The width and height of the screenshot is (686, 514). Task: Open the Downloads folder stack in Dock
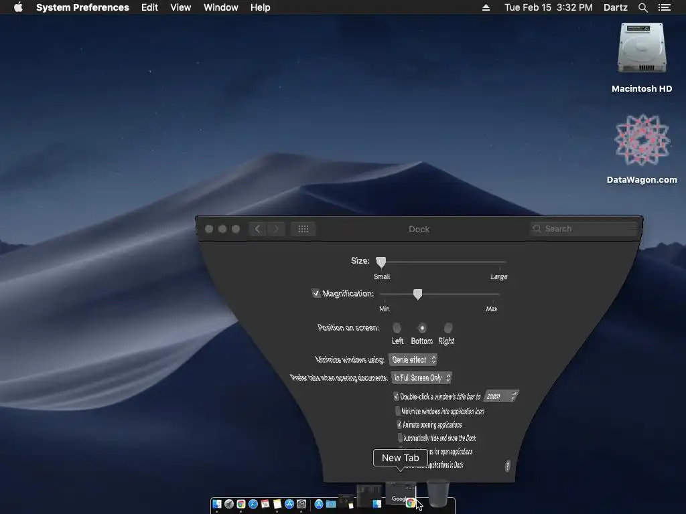point(331,504)
